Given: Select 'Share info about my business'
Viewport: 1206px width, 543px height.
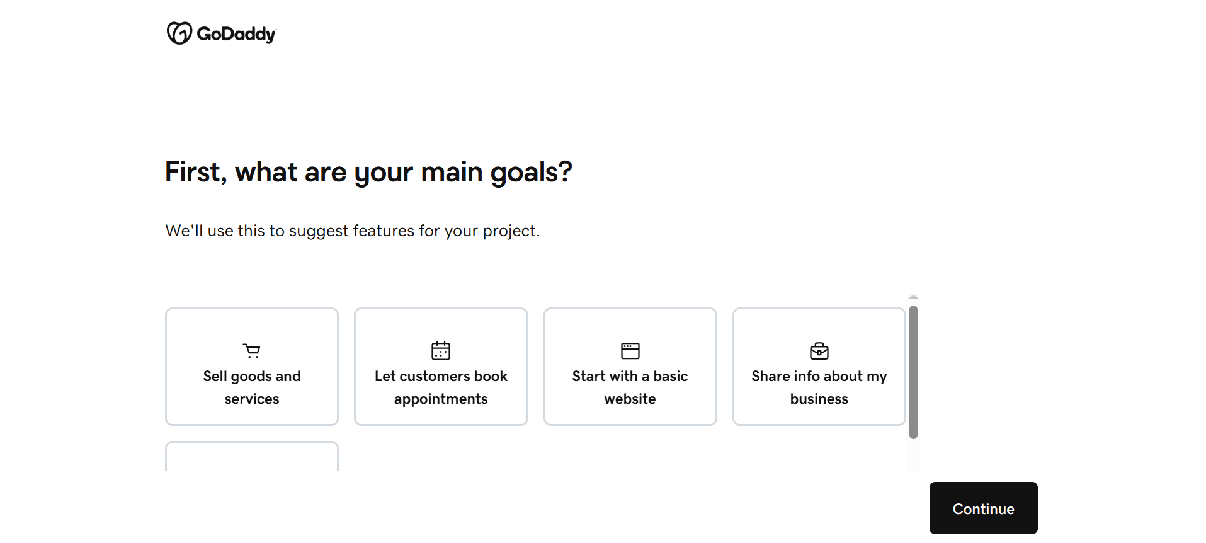Looking at the screenshot, I should [818, 367].
